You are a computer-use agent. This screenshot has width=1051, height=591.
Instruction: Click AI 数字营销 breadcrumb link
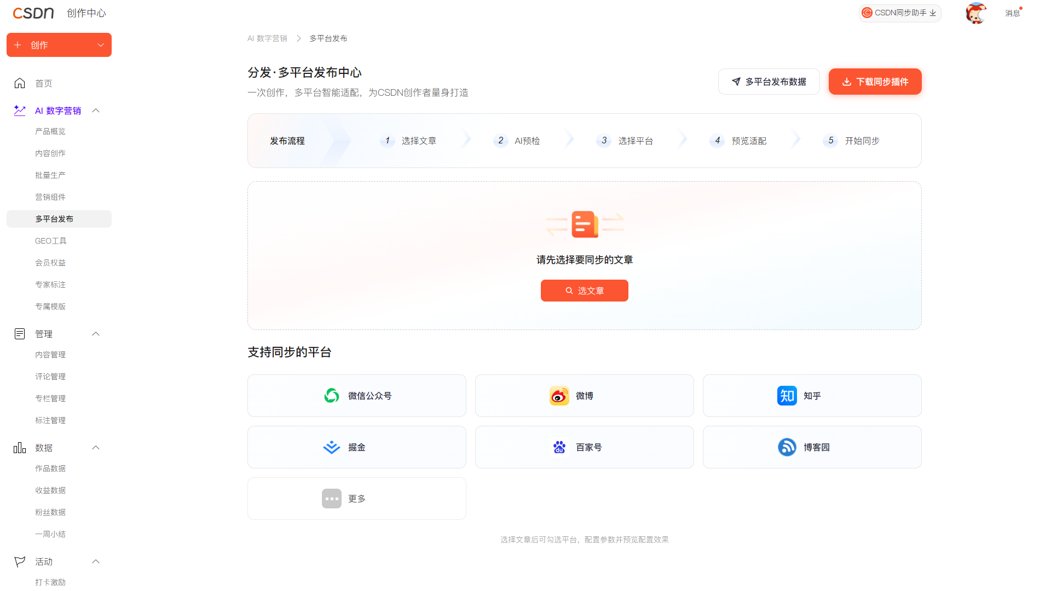tap(267, 38)
